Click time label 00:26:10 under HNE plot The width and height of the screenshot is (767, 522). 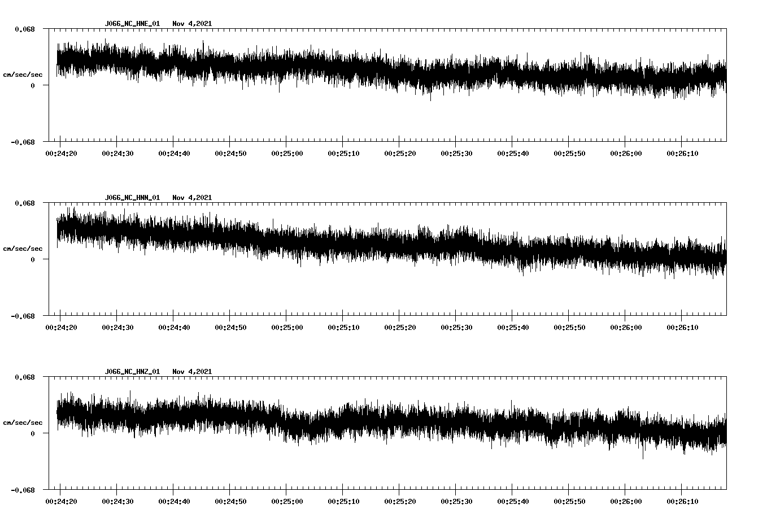tap(682, 154)
